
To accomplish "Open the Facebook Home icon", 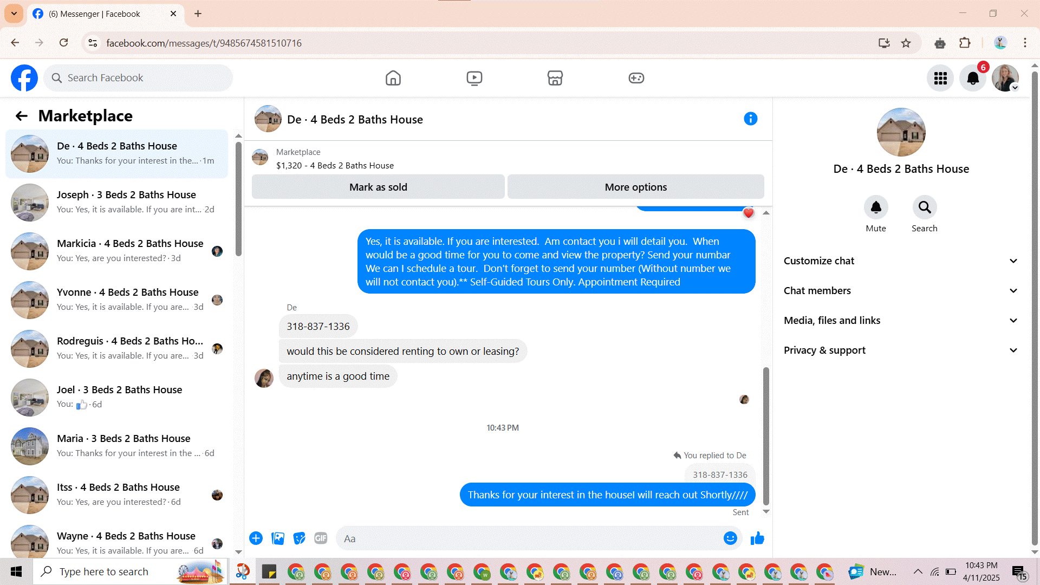I will click(x=393, y=78).
